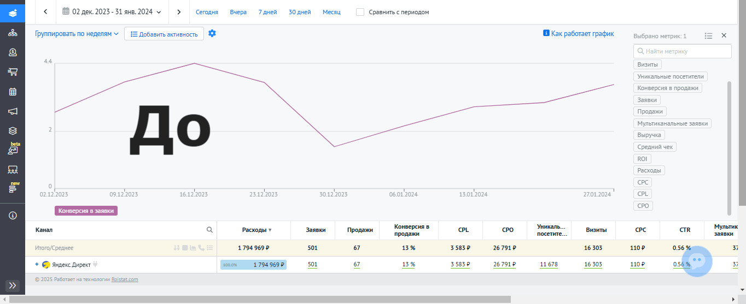Click the 'Добавить активность' button

coord(164,34)
